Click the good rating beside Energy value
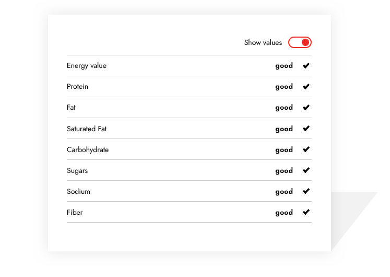The height and width of the screenshot is (277, 390). click(x=284, y=66)
